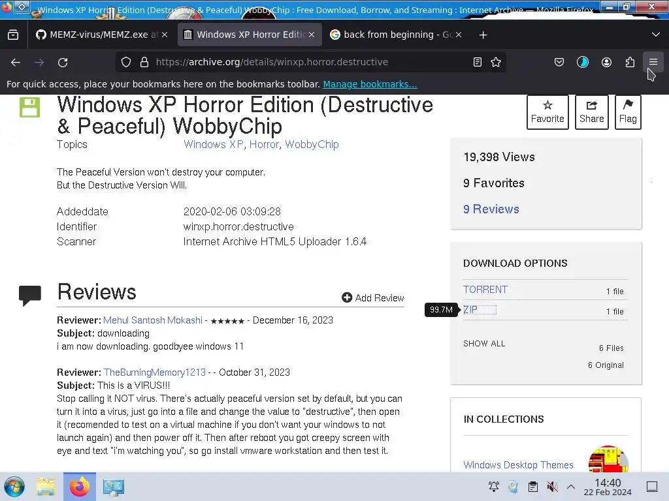Open File Explorer from the taskbar
Viewport: 669px width, 501px height.
(x=46, y=487)
